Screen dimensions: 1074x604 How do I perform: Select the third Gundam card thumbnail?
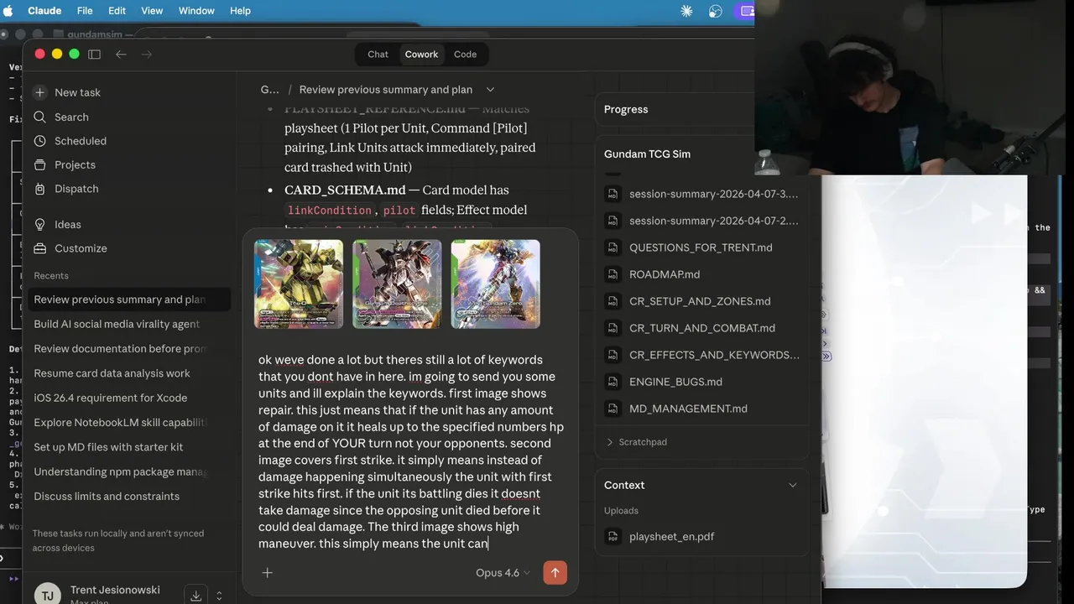(495, 284)
